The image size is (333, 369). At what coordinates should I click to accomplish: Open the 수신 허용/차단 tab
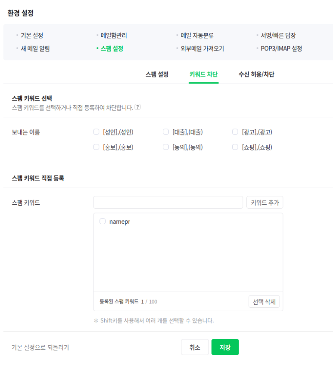pos(256,75)
